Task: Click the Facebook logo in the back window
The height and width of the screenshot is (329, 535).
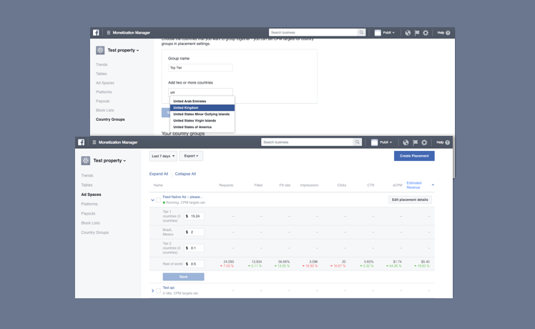Action: (x=96, y=33)
